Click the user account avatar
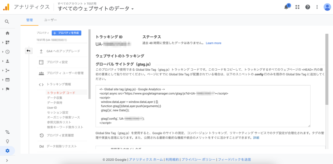 pyautogui.click(x=327, y=7)
